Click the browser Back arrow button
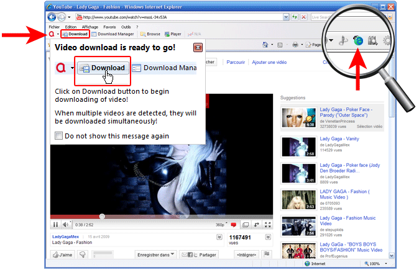The image size is (419, 270). [x=52, y=17]
